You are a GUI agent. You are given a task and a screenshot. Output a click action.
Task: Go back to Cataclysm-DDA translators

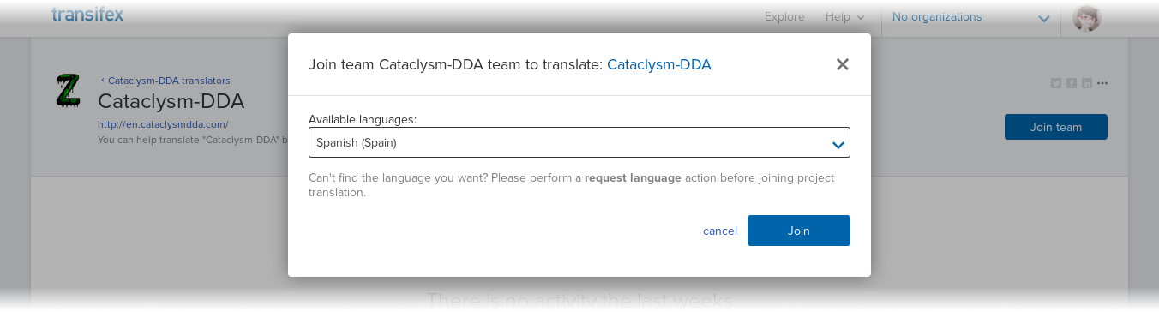click(x=165, y=81)
